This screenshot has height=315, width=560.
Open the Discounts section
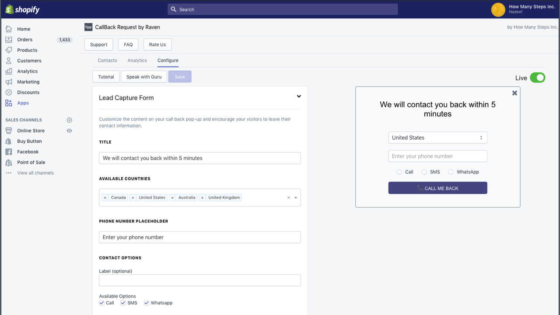(27, 92)
